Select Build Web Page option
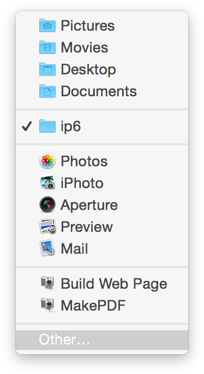Image resolution: width=204 pixels, height=374 pixels. tap(102, 283)
